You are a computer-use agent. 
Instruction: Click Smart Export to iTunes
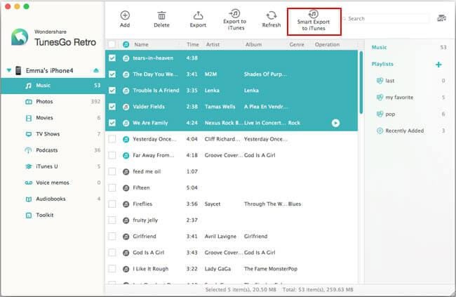(314, 22)
